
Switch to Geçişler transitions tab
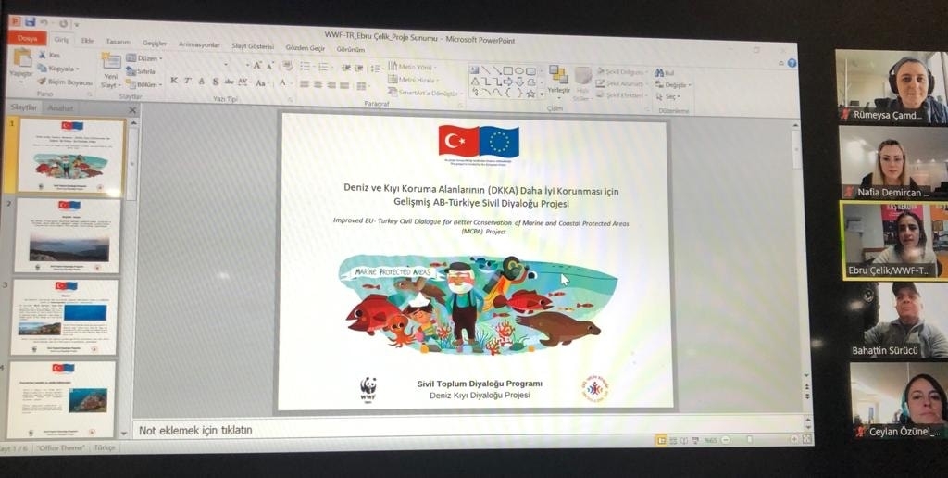point(155,43)
